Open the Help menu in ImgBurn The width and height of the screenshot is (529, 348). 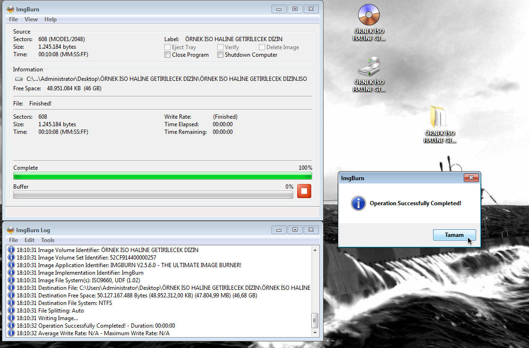[51, 19]
